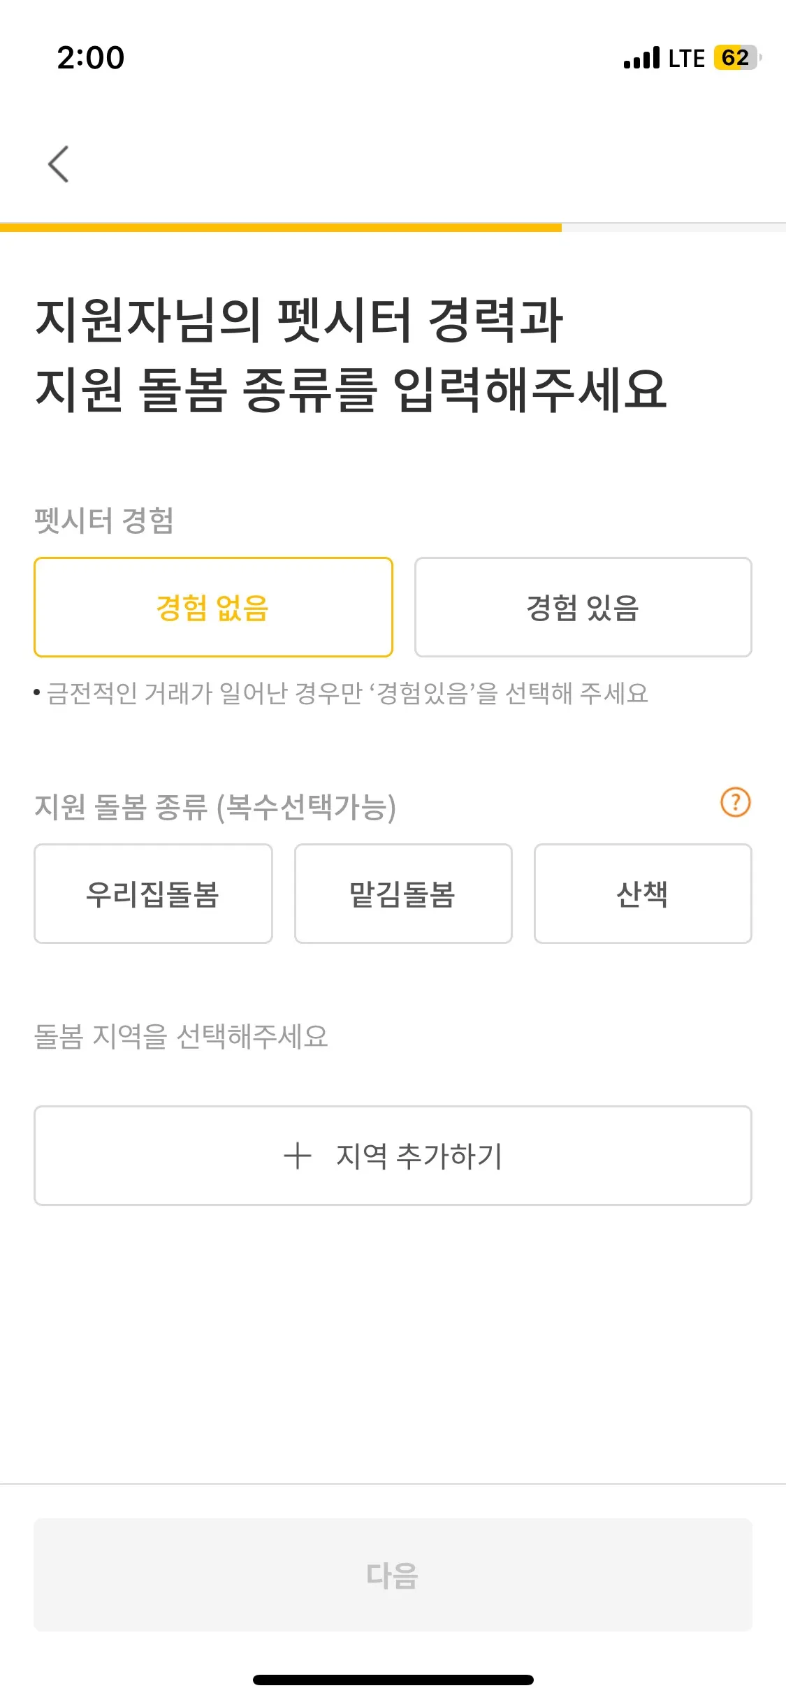Image resolution: width=786 pixels, height=1702 pixels.
Task: Tap the back arrow at top
Action: (59, 164)
